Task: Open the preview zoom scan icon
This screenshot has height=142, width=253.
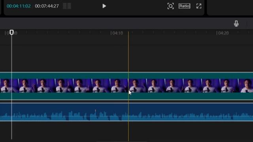Action: [170, 6]
